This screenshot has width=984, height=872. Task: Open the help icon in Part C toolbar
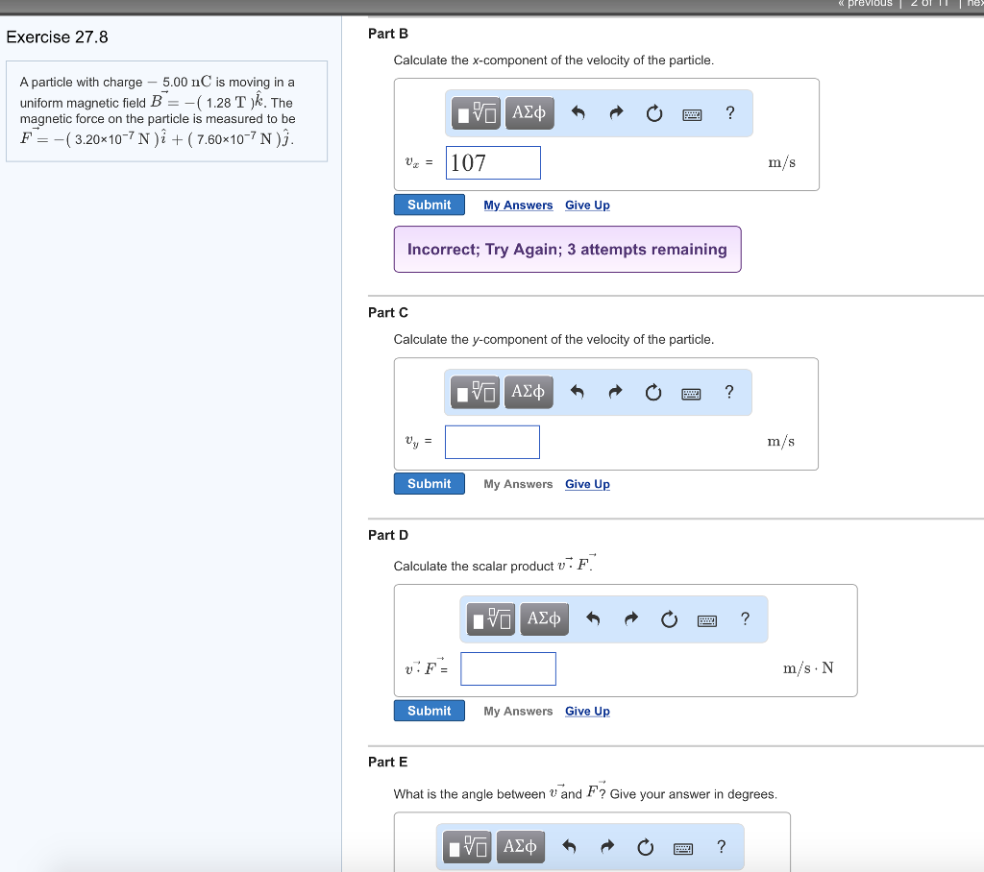click(x=729, y=392)
